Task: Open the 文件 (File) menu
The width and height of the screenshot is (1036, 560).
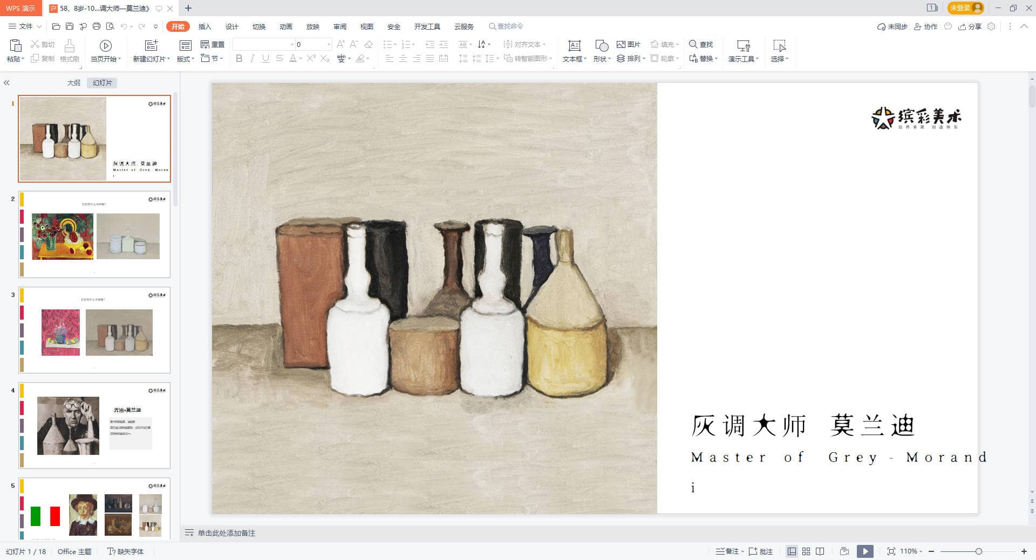Action: point(25,26)
